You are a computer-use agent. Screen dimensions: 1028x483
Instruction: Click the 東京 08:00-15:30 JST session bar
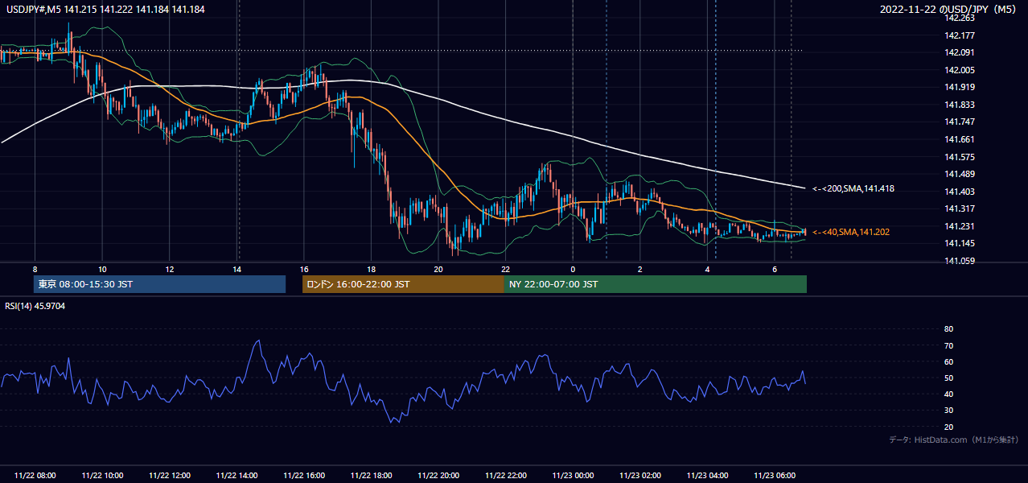pos(160,284)
